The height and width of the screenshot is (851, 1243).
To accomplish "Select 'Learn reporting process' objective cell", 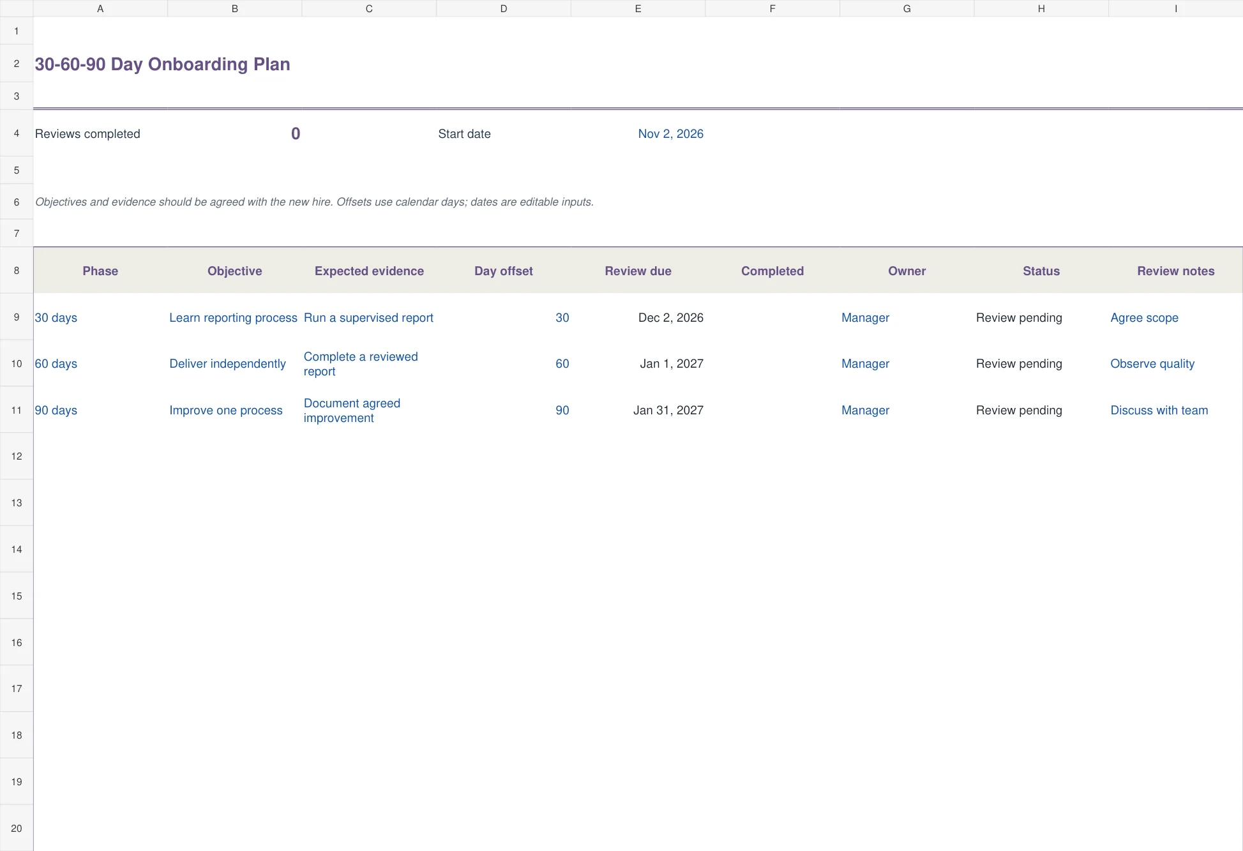I will (x=235, y=317).
